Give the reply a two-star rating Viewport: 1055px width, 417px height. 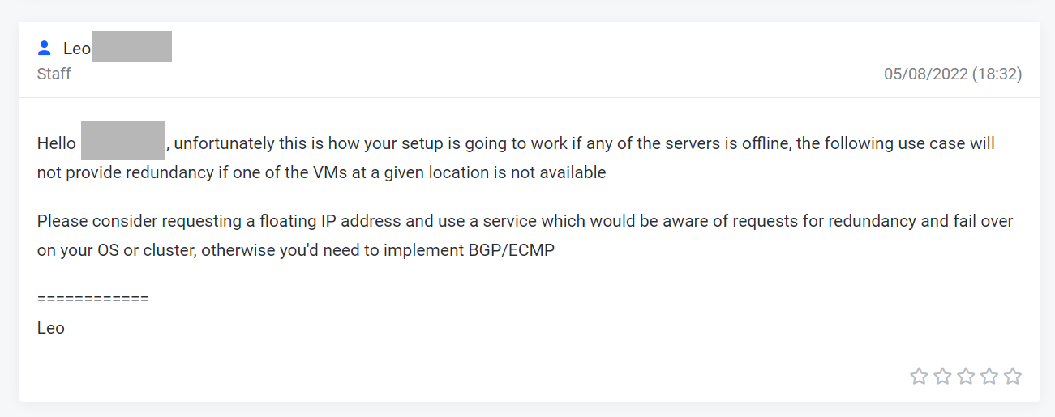941,376
